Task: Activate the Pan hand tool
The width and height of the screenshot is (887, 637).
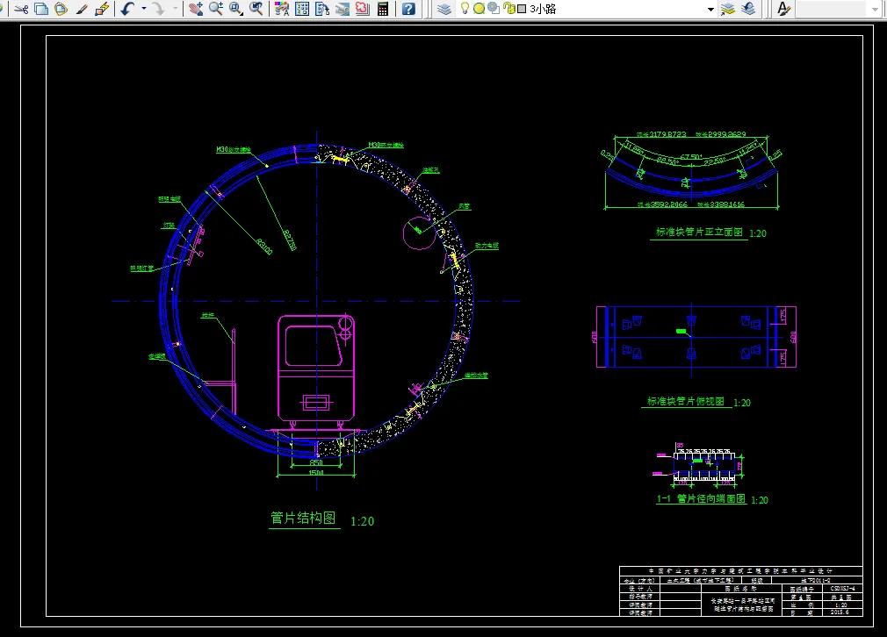Action: coord(196,9)
